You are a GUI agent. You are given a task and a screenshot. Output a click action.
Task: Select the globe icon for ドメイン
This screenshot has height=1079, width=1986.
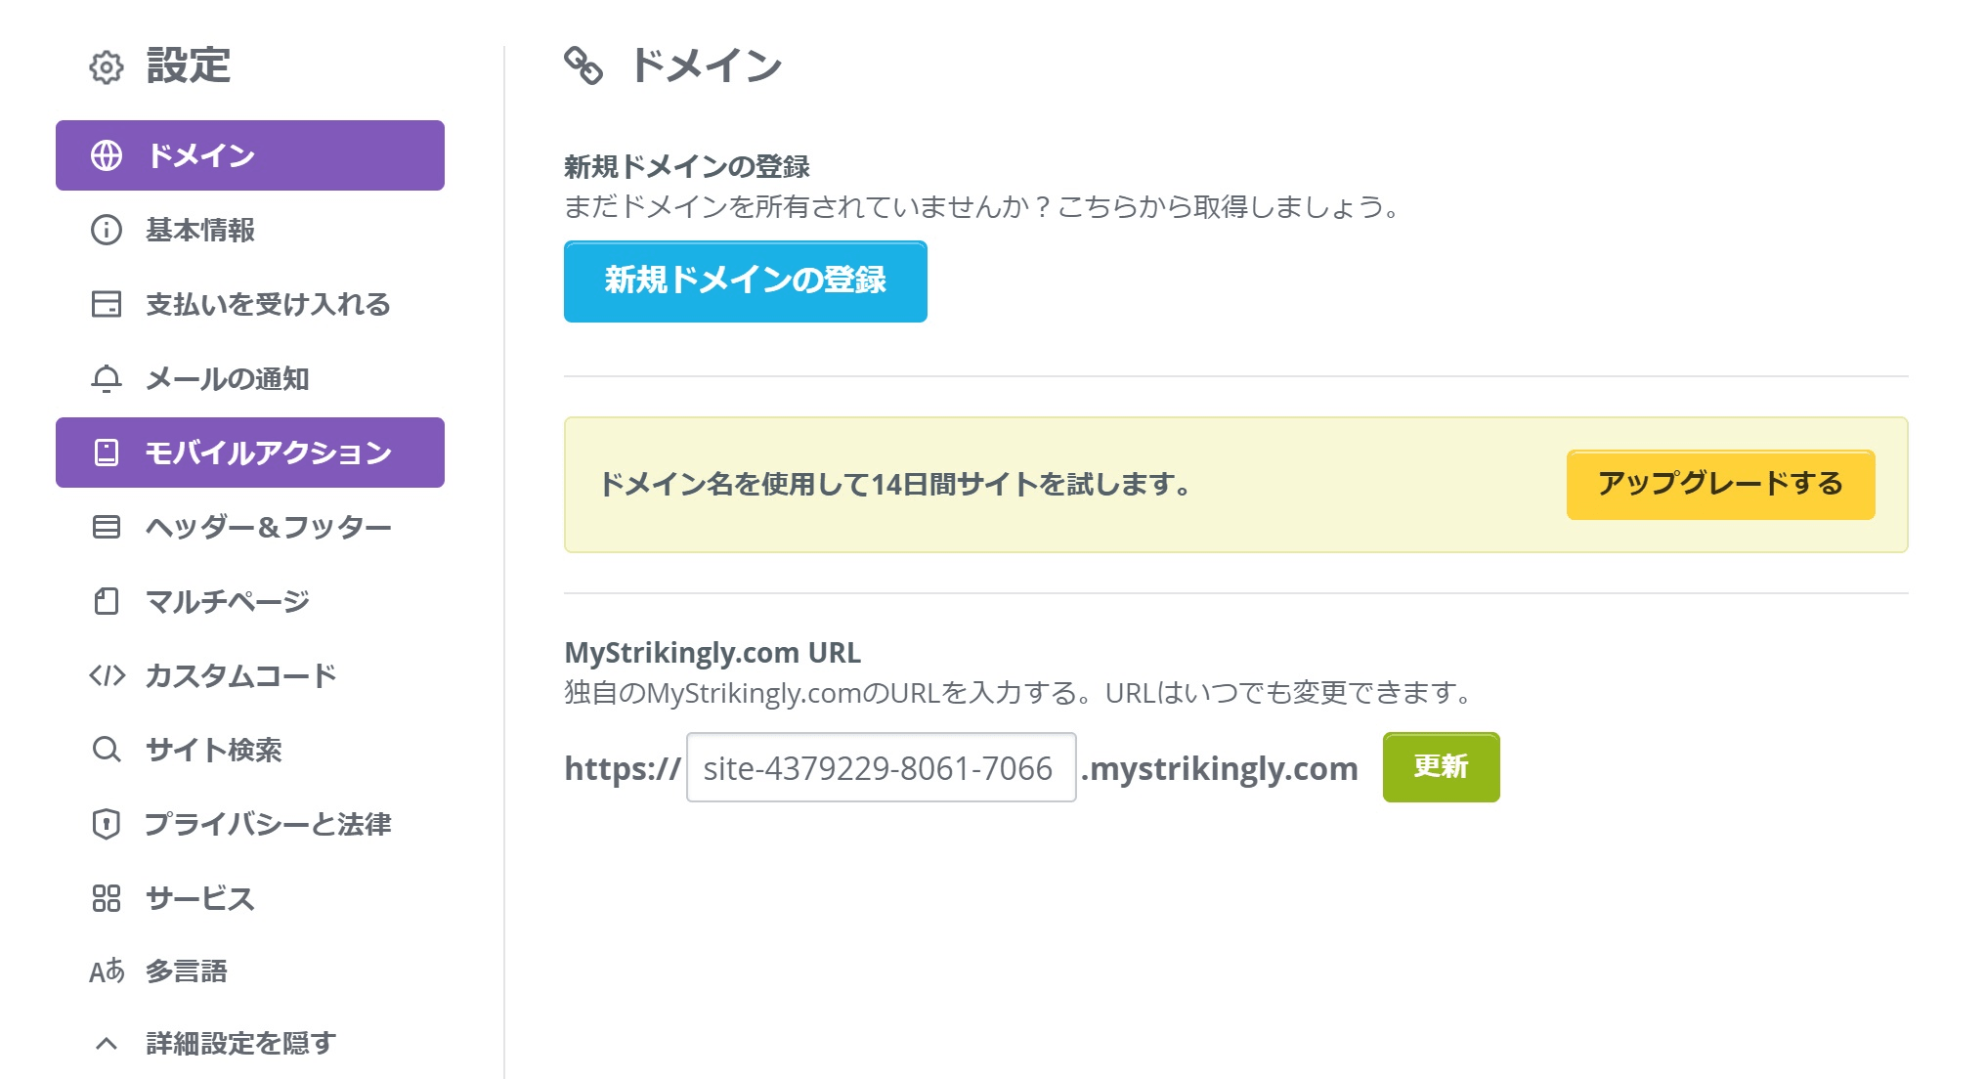pos(107,154)
